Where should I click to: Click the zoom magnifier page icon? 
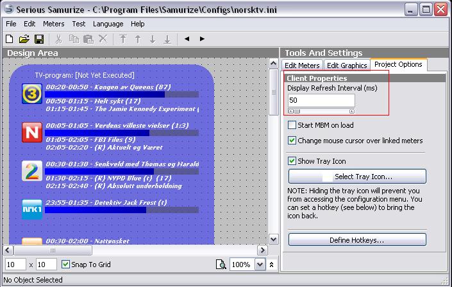221,264
